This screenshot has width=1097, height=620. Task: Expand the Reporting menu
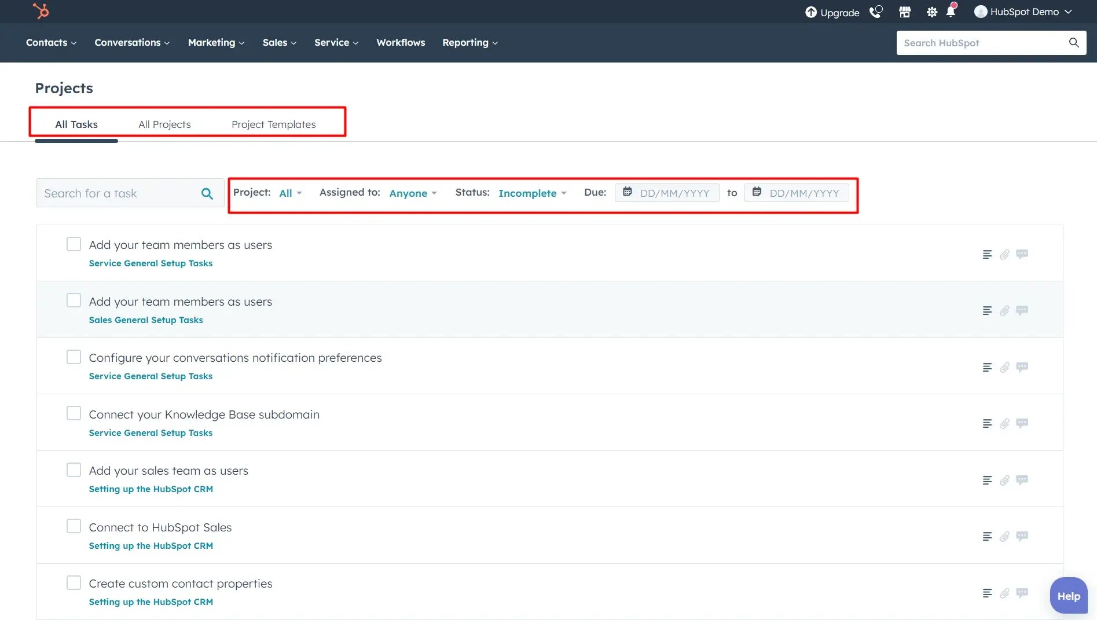(470, 42)
